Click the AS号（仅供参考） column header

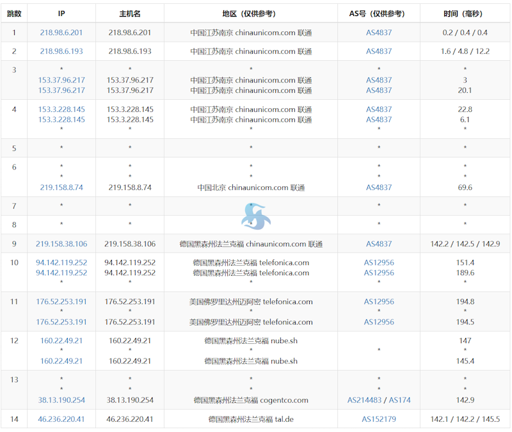[379, 13]
